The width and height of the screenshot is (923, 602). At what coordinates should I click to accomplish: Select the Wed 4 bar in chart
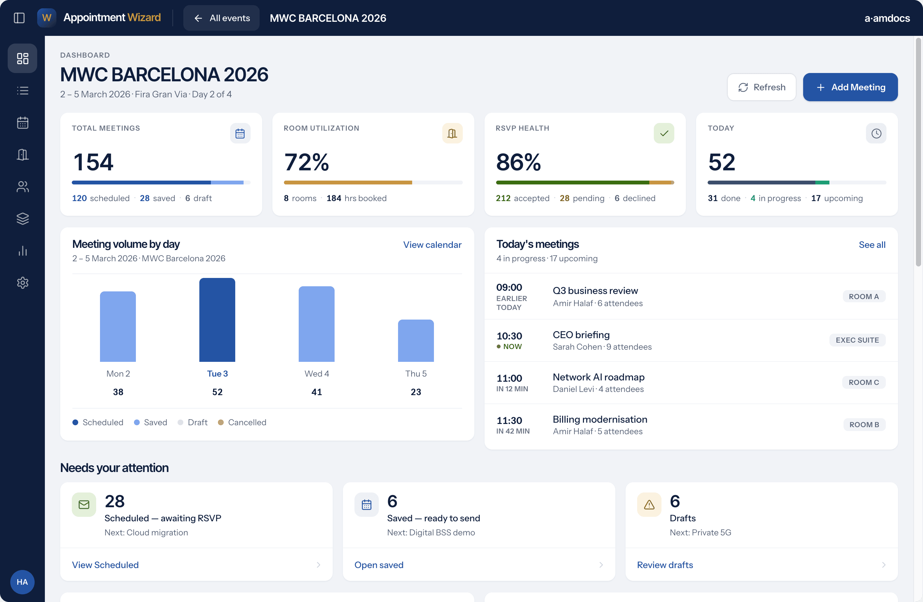(x=316, y=324)
